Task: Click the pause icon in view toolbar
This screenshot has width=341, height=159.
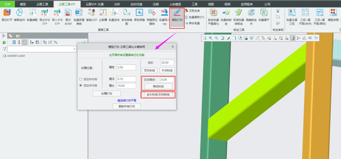Action: click(x=310, y=38)
